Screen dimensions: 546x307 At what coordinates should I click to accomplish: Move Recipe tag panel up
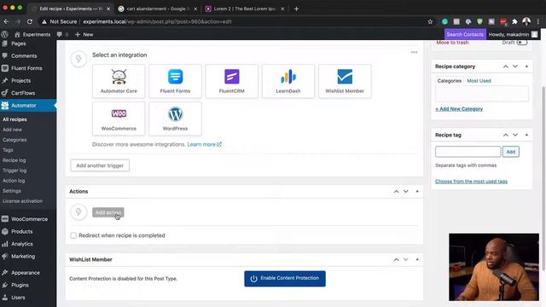coord(506,135)
